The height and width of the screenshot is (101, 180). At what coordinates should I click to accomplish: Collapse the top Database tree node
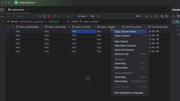click(174, 22)
